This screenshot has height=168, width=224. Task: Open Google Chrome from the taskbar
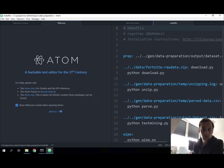[34, 150]
